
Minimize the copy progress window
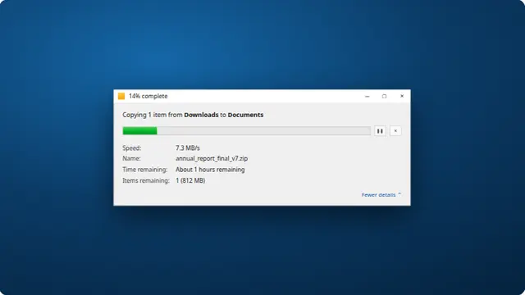[367, 97]
